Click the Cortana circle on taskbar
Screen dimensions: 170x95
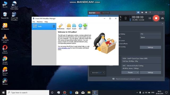click(52, 93)
